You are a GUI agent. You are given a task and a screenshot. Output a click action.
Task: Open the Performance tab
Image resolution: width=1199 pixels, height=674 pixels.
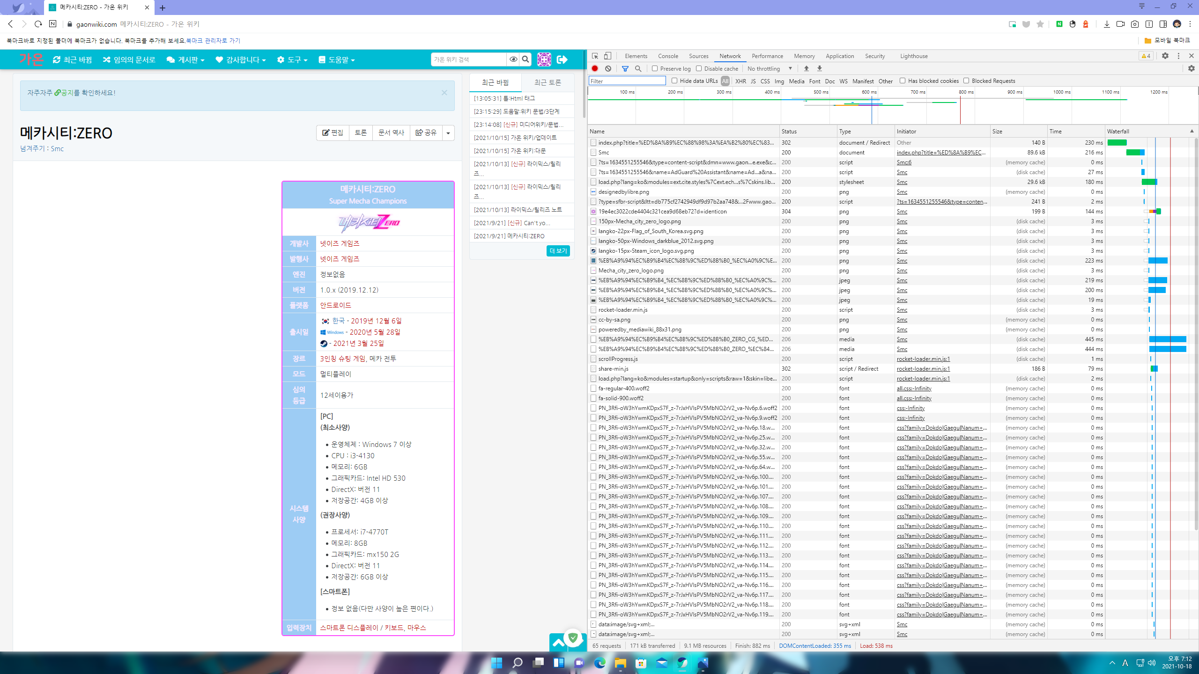click(x=767, y=56)
